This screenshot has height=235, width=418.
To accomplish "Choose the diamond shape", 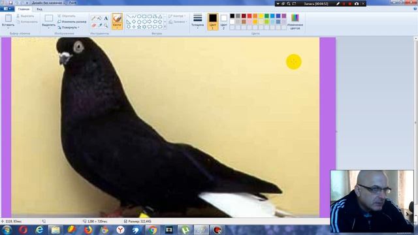I will (134, 22).
